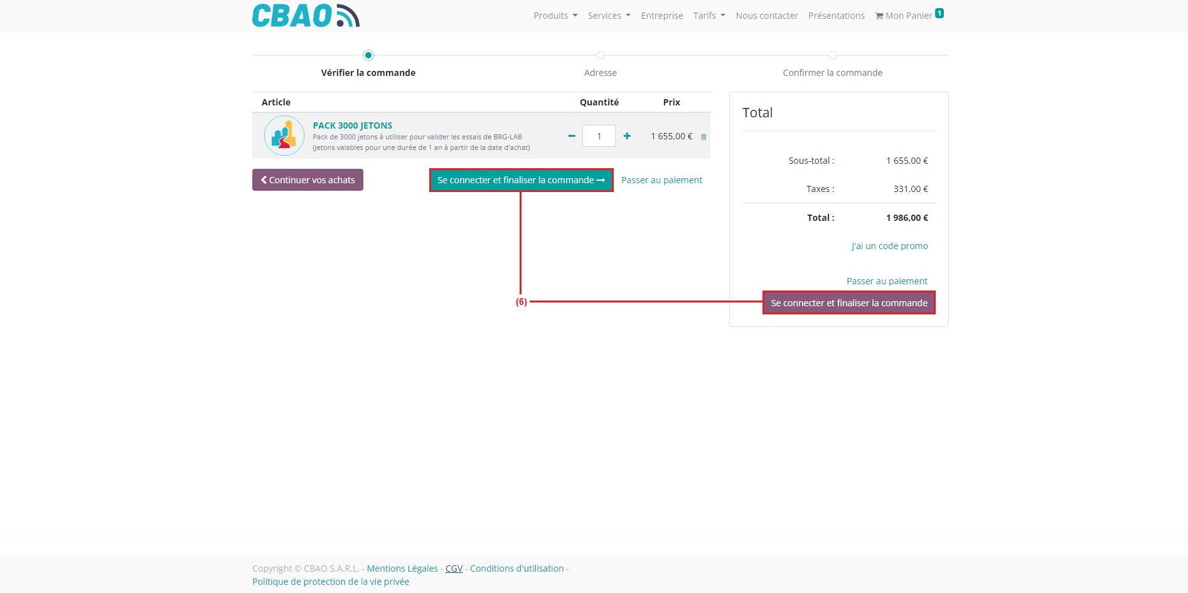The height and width of the screenshot is (593, 1188).
Task: Click the Article column header
Action: tap(276, 102)
